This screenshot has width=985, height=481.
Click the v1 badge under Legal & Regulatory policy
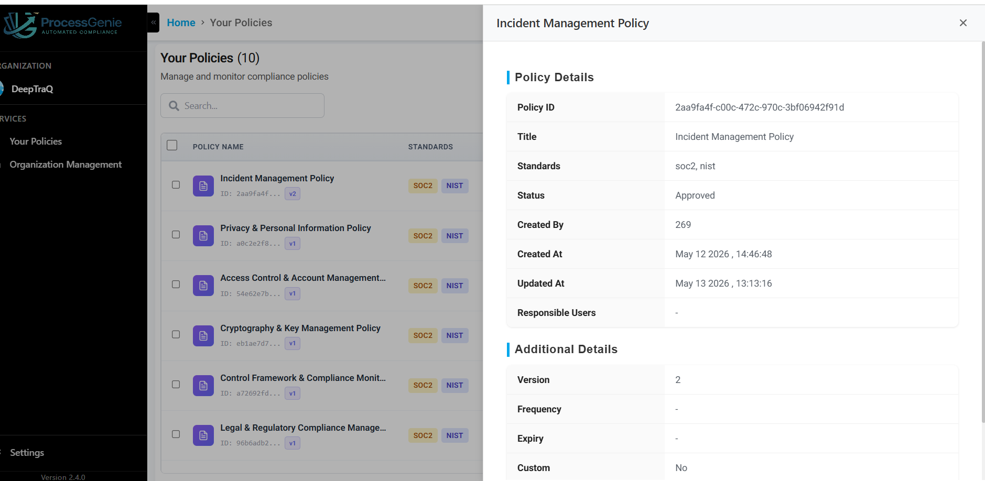click(x=293, y=443)
